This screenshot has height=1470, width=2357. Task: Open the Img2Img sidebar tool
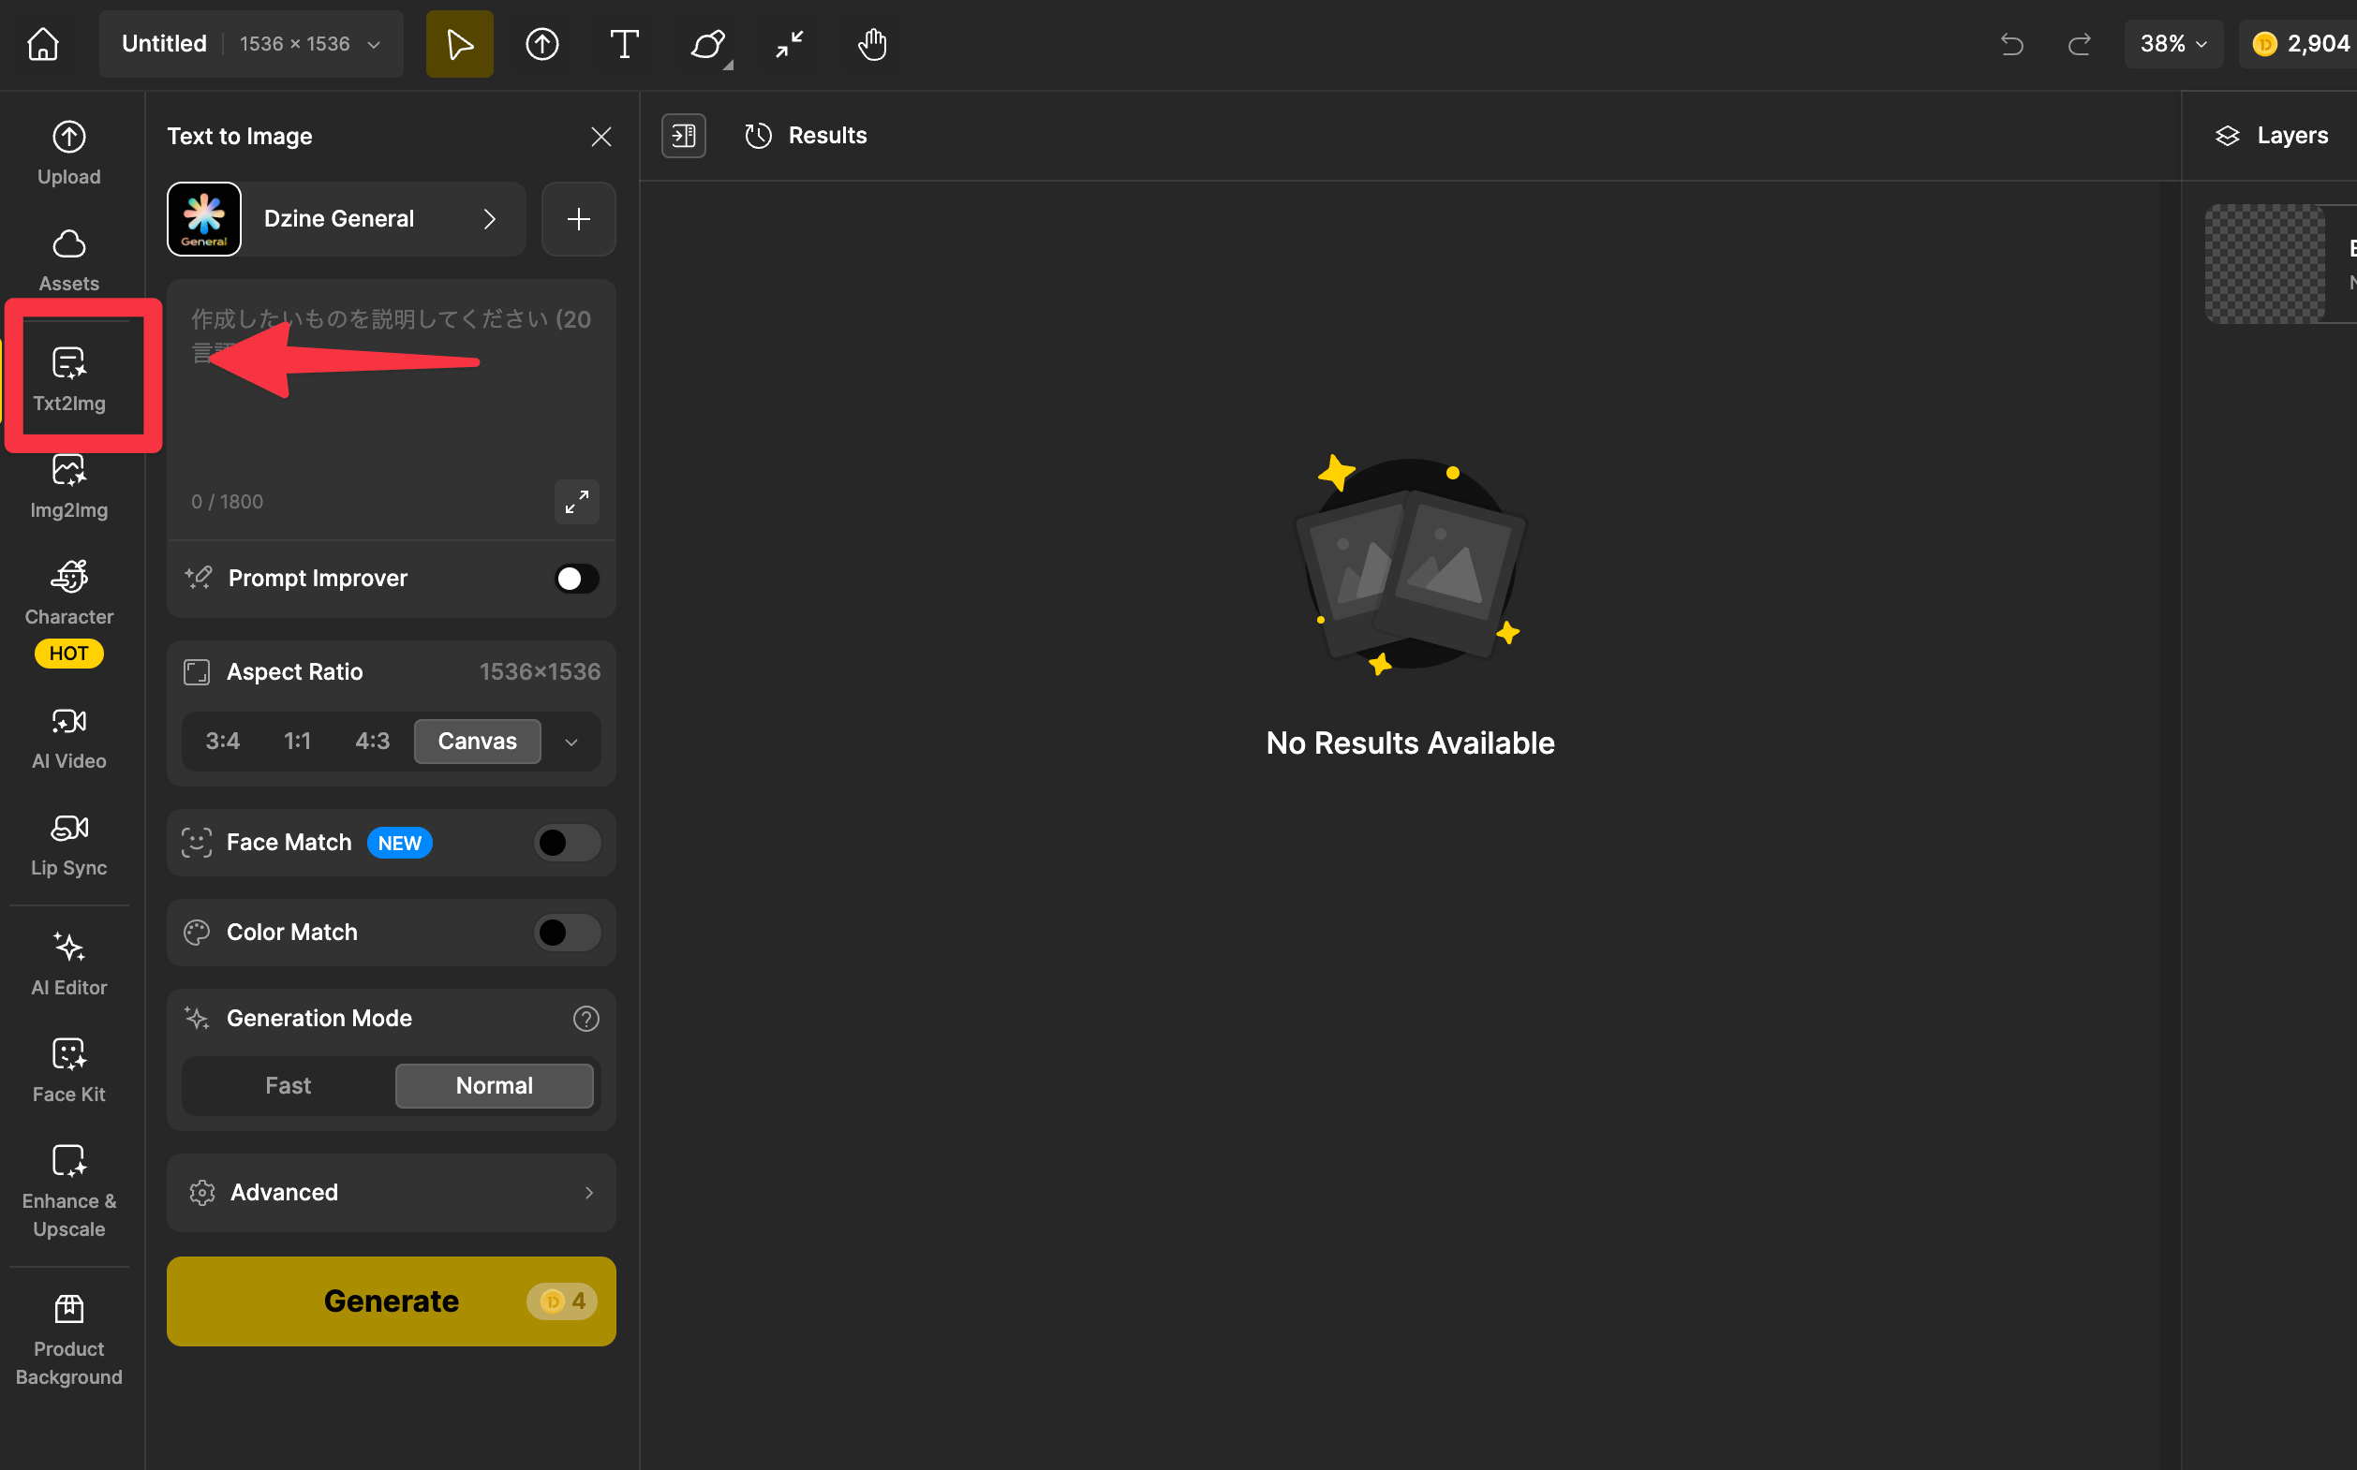coord(68,486)
